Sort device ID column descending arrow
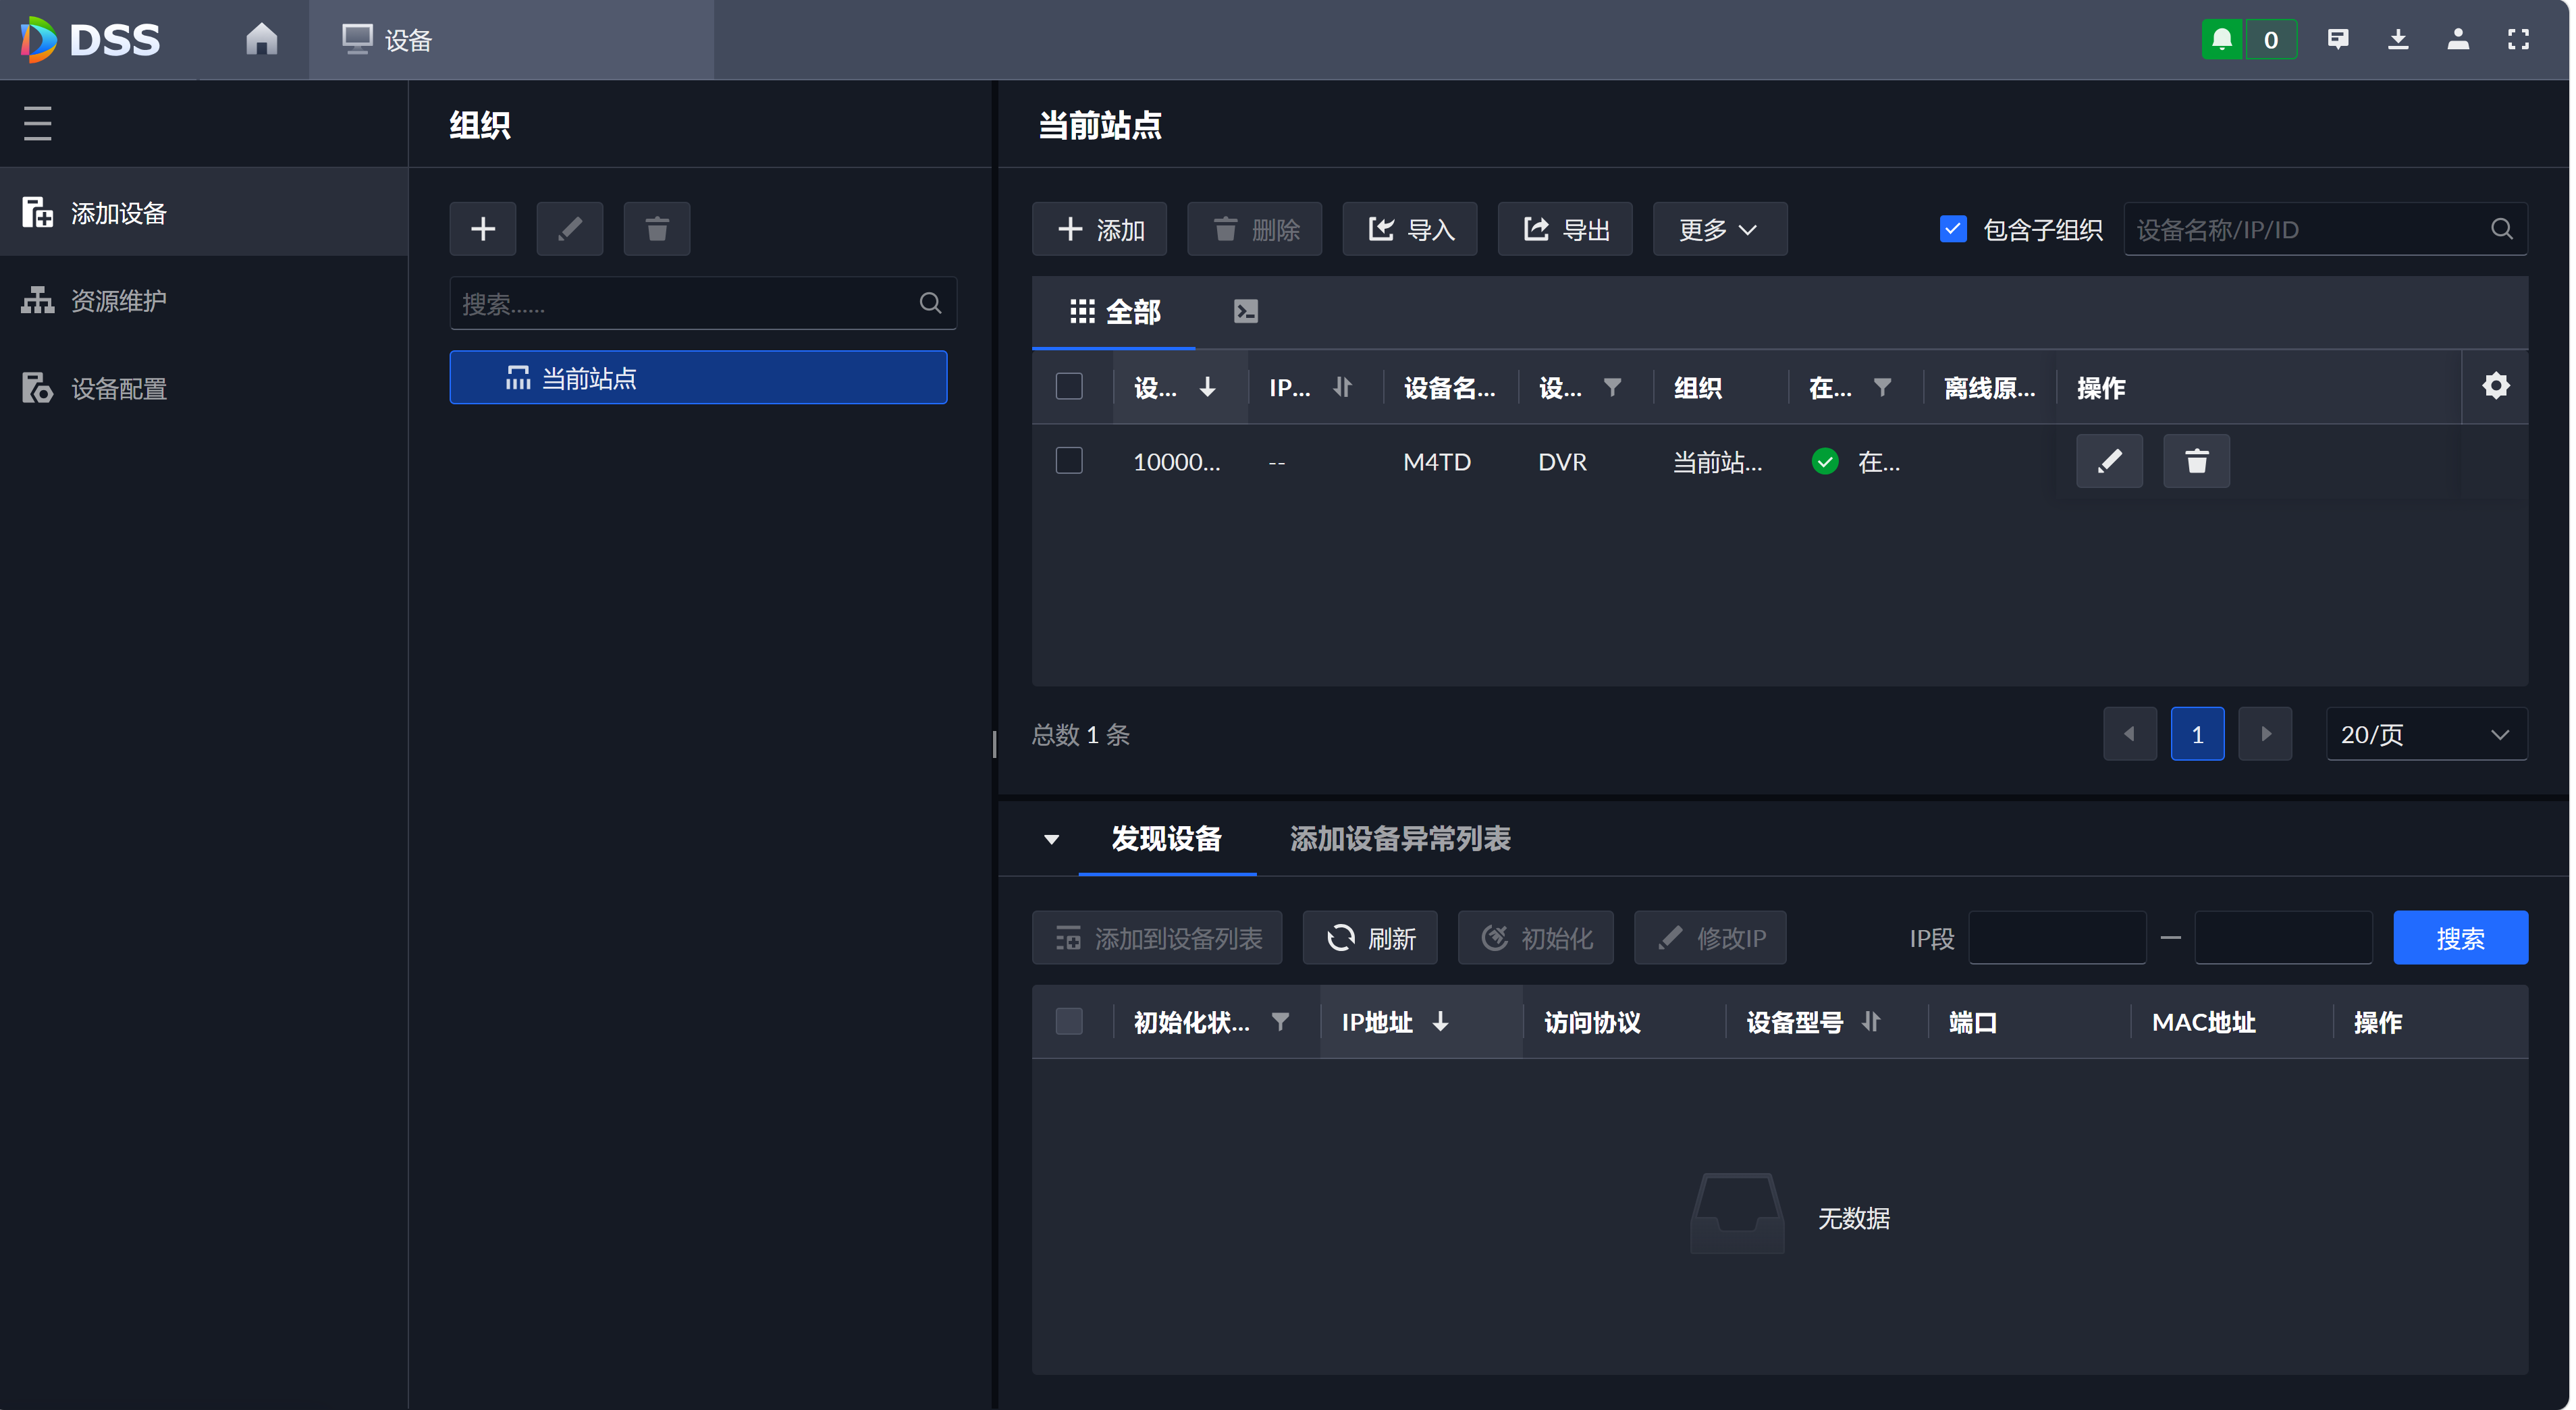Image resolution: width=2576 pixels, height=1410 pixels. tap(1208, 387)
